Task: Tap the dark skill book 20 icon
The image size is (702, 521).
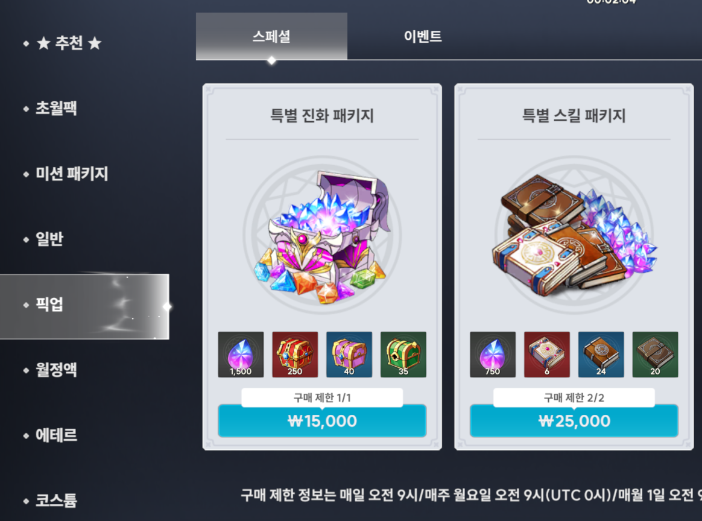Action: [656, 355]
